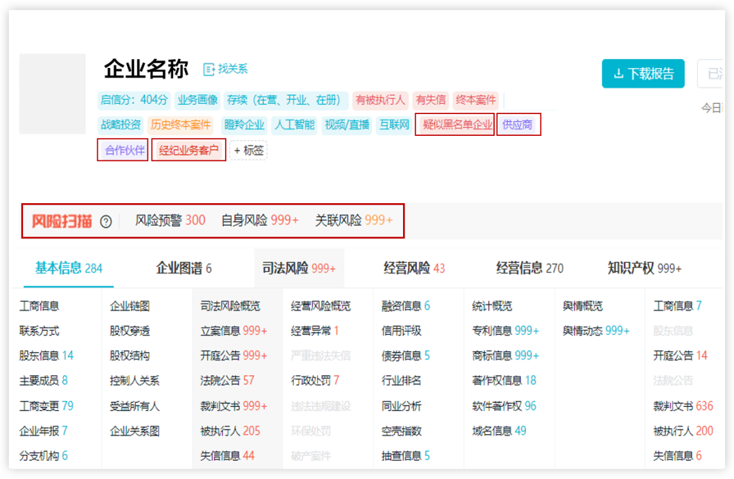Select the 启信分: 404分 tag
The width and height of the screenshot is (734, 479).
pyautogui.click(x=135, y=100)
